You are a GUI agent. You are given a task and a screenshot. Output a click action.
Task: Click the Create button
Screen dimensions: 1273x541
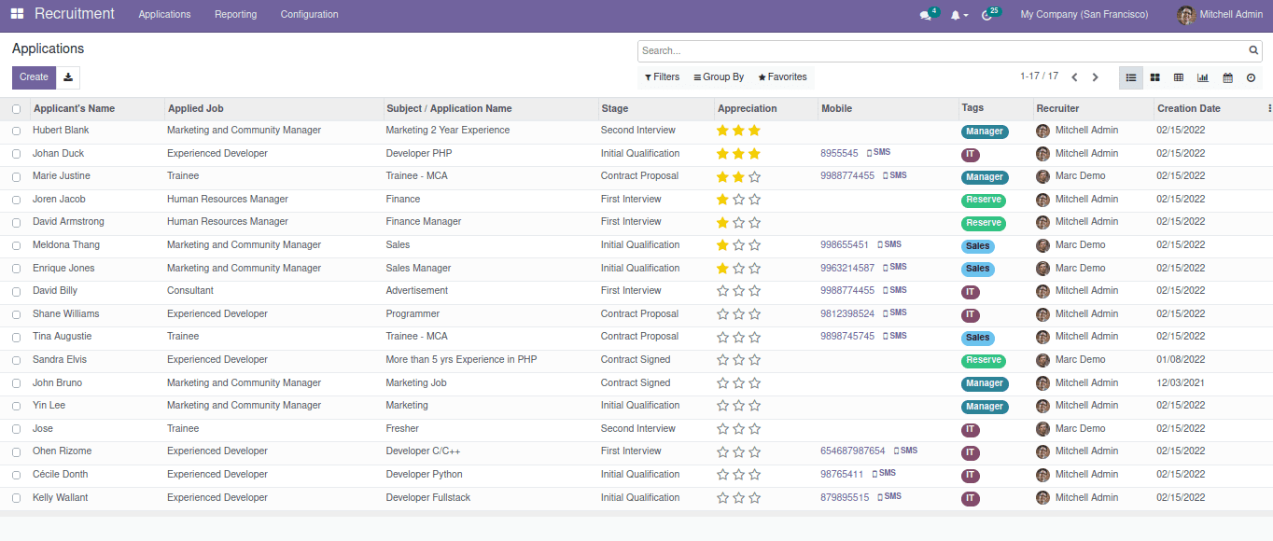pyautogui.click(x=34, y=77)
